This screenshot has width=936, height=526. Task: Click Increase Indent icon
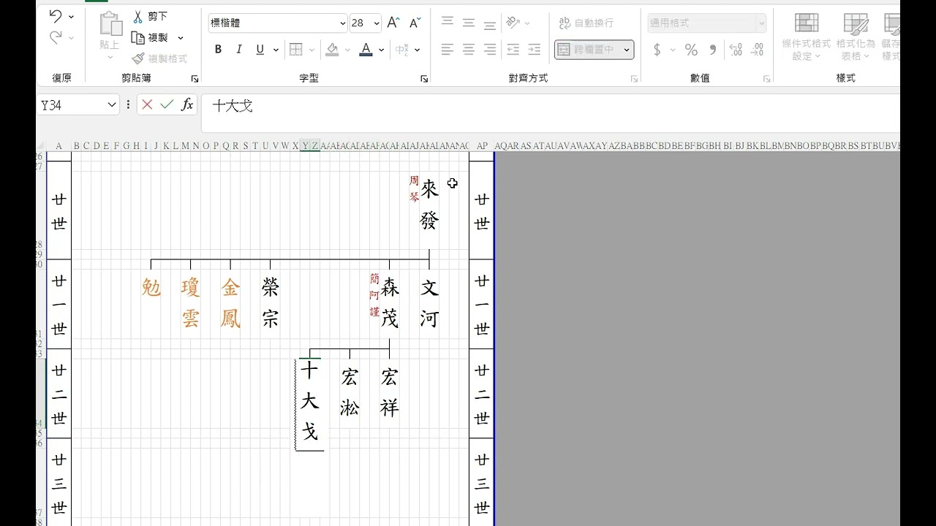point(535,50)
